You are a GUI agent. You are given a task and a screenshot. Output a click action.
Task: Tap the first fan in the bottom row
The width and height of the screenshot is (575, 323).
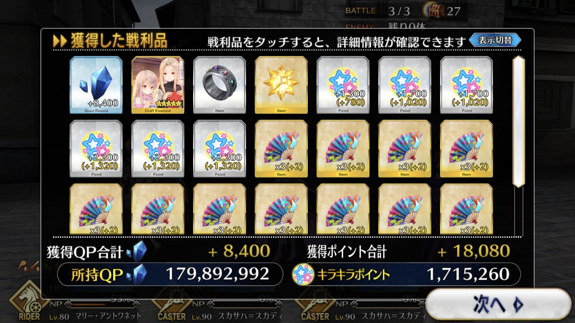click(96, 209)
